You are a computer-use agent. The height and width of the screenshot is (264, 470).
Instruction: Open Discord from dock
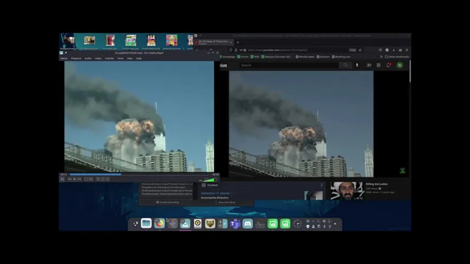[247, 223]
